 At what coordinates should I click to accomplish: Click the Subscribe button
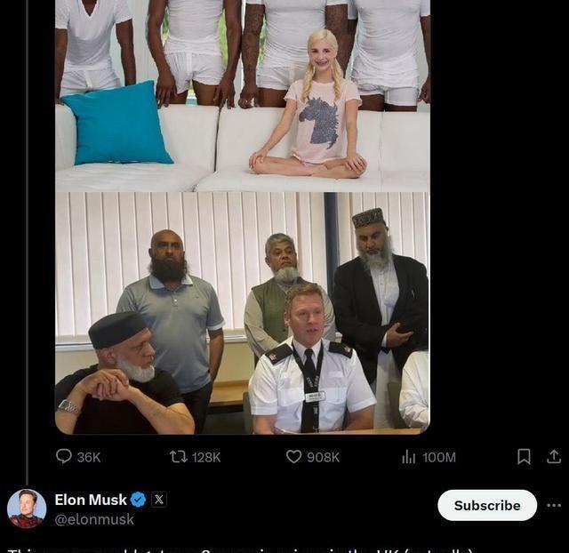(x=487, y=505)
